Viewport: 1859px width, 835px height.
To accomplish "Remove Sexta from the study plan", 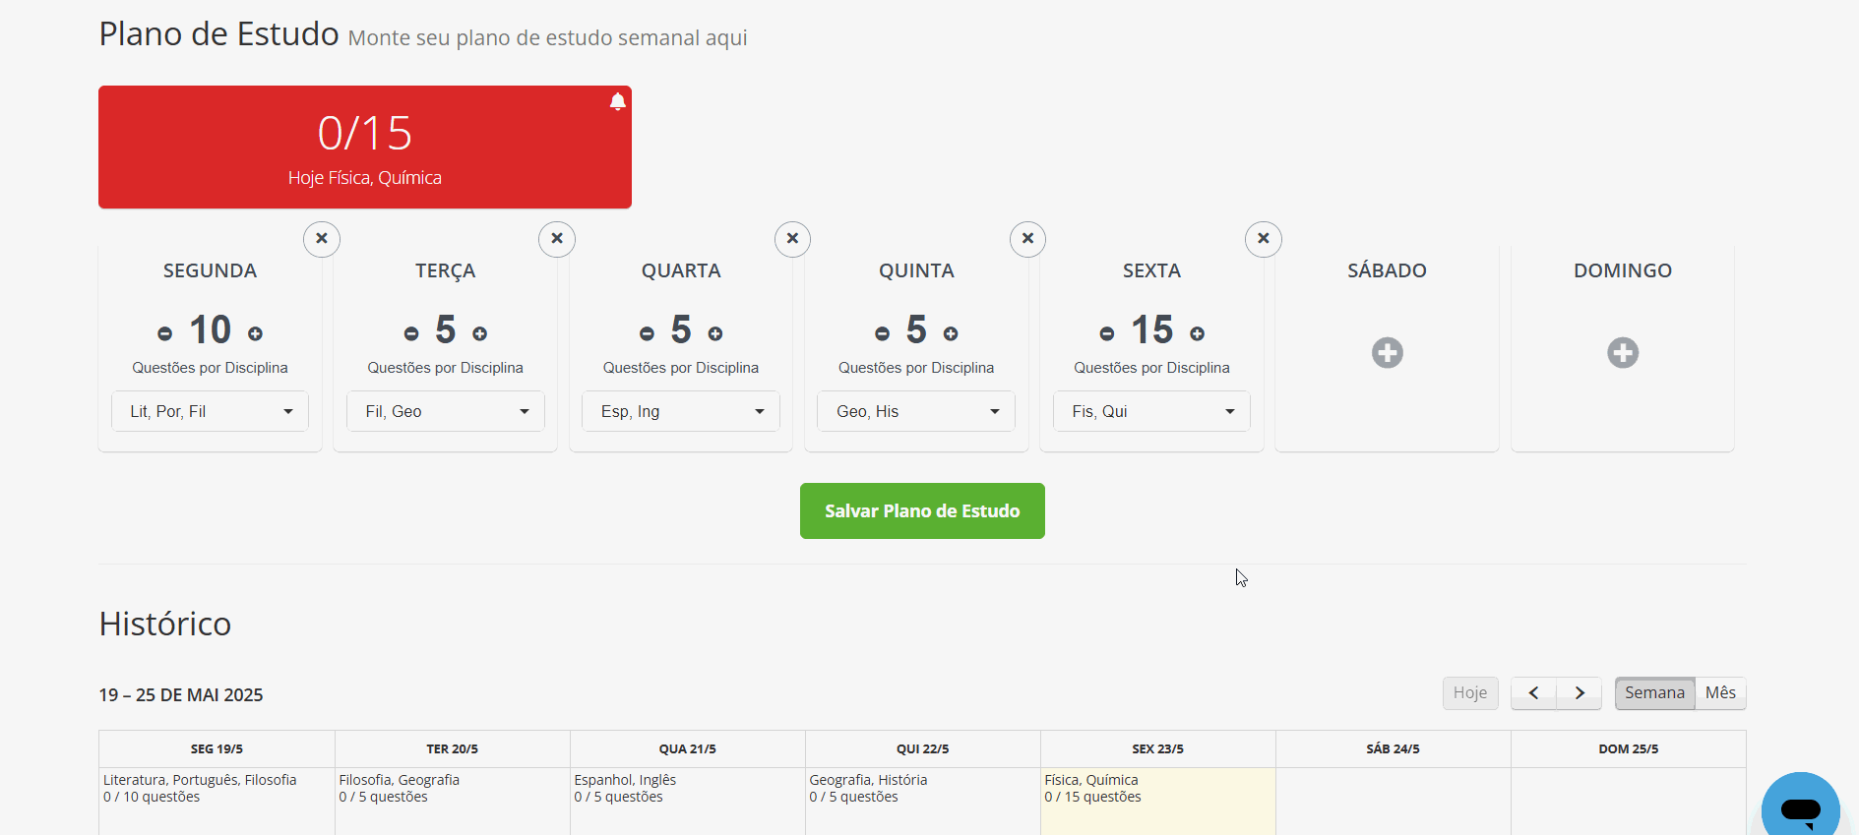I will (1264, 239).
